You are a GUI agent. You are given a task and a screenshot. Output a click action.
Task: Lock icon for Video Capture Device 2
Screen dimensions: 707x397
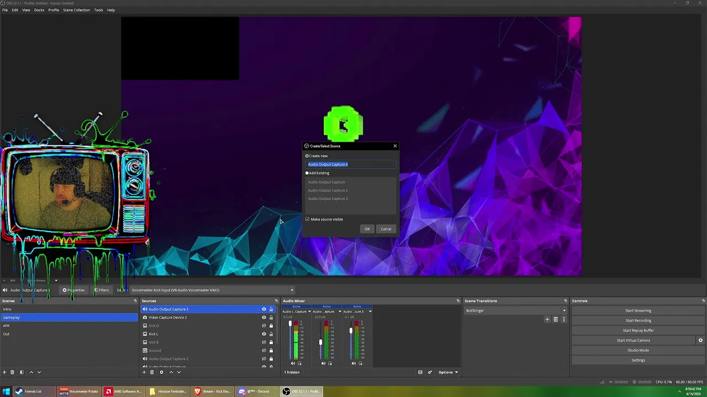pos(271,318)
